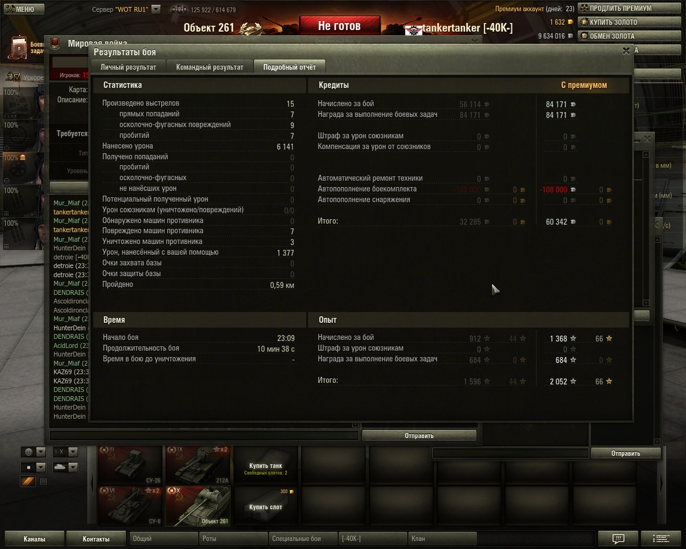Switch to [-40K-] chat tab
Image resolution: width=686 pixels, height=549 pixels.
tap(372, 538)
